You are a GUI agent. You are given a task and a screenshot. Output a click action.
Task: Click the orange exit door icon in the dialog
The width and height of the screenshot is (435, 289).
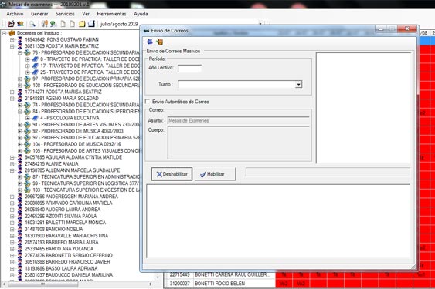coord(159,42)
